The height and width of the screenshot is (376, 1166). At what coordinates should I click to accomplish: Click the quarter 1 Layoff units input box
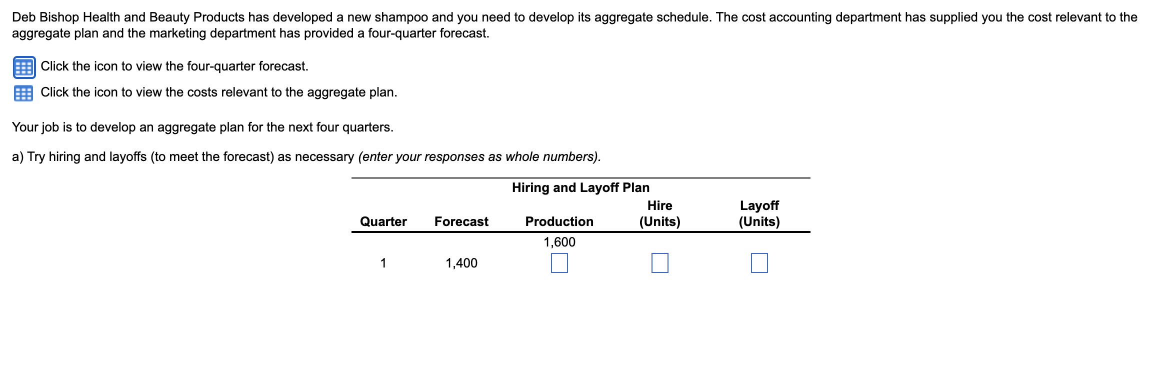click(x=759, y=263)
